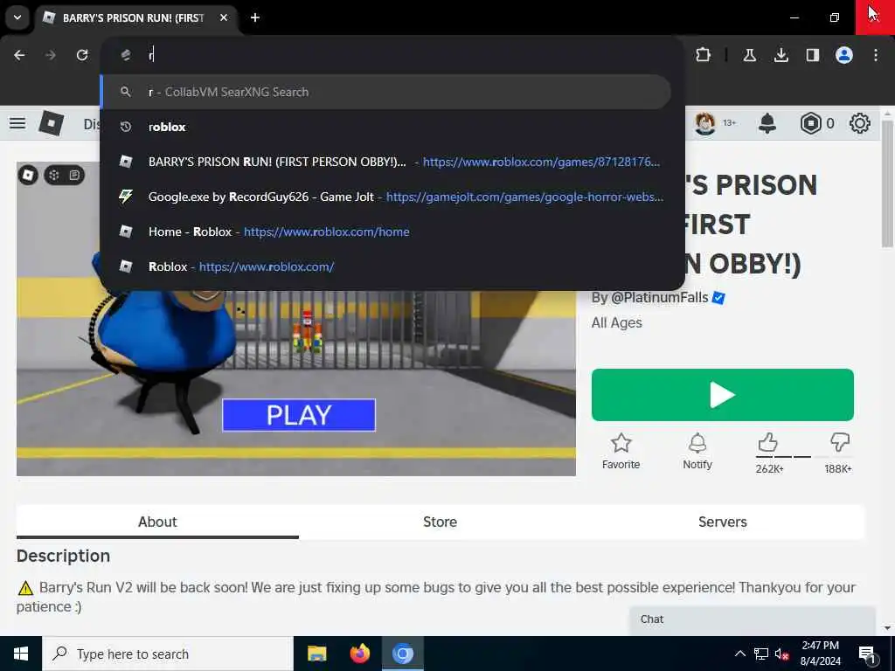Open Roblox settings gear
The image size is (895, 671).
[x=860, y=123]
